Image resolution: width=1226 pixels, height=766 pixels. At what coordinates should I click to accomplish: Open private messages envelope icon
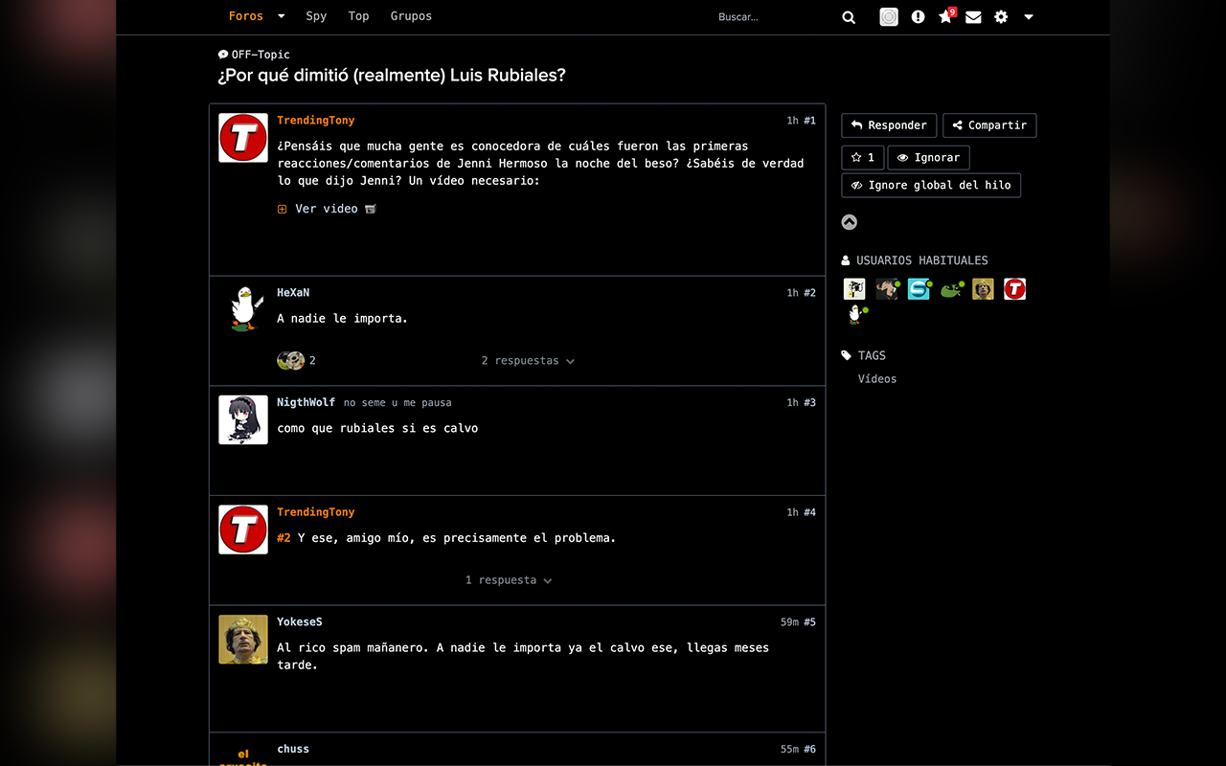coord(973,17)
